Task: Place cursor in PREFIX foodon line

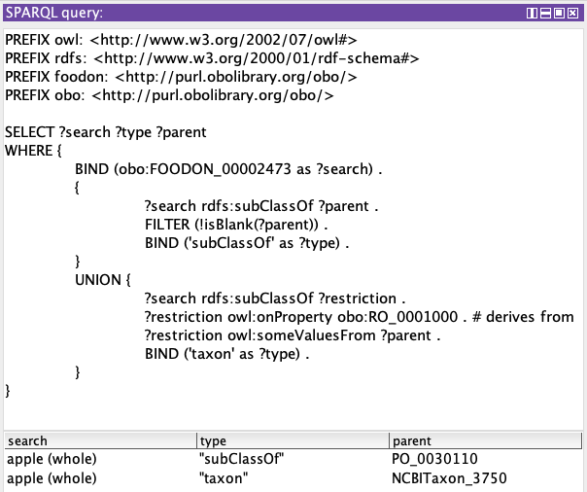Action: coord(181,77)
